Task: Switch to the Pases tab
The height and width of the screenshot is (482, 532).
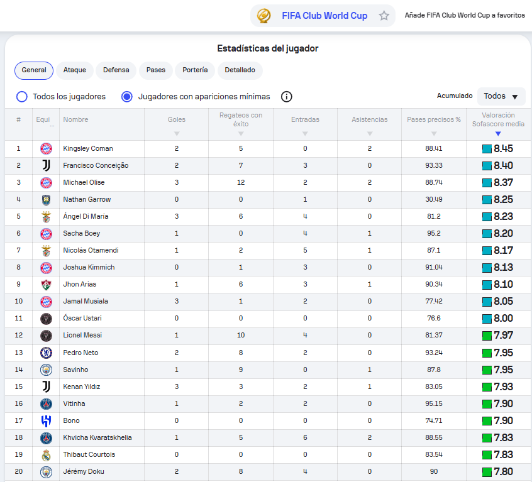Action: 156,70
